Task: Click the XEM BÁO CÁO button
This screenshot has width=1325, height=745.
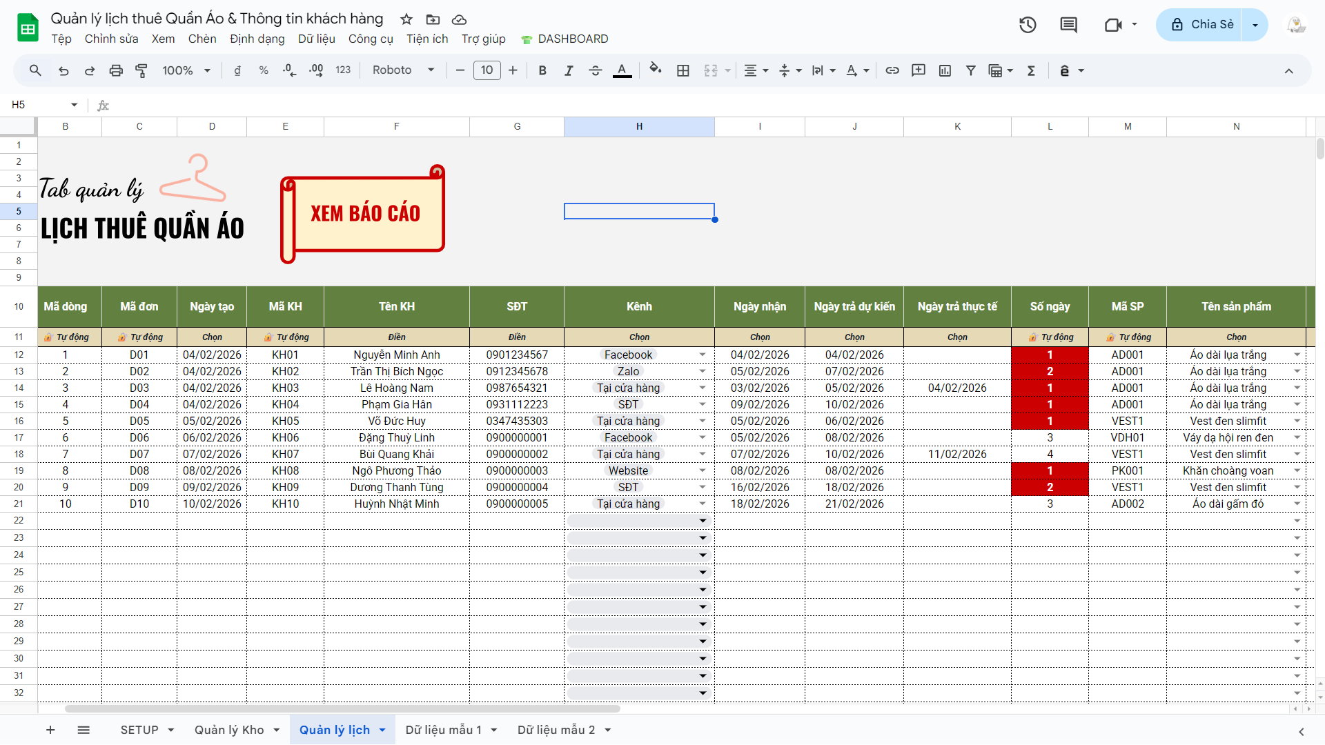Action: click(365, 213)
